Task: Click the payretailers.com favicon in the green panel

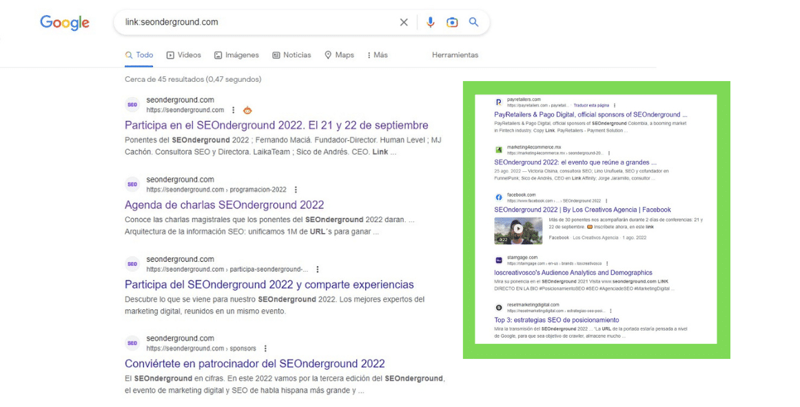Action: coord(500,101)
